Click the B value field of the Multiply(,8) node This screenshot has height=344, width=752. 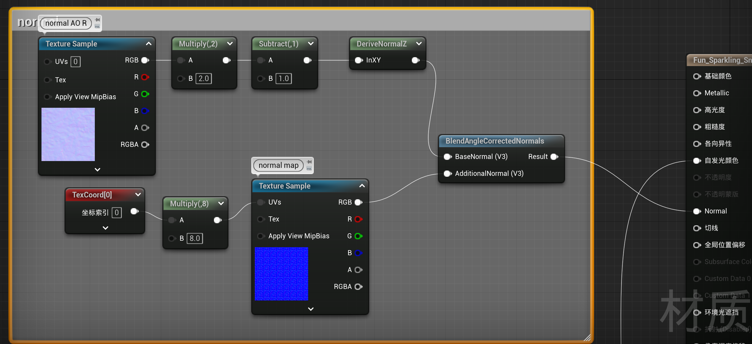tap(195, 238)
